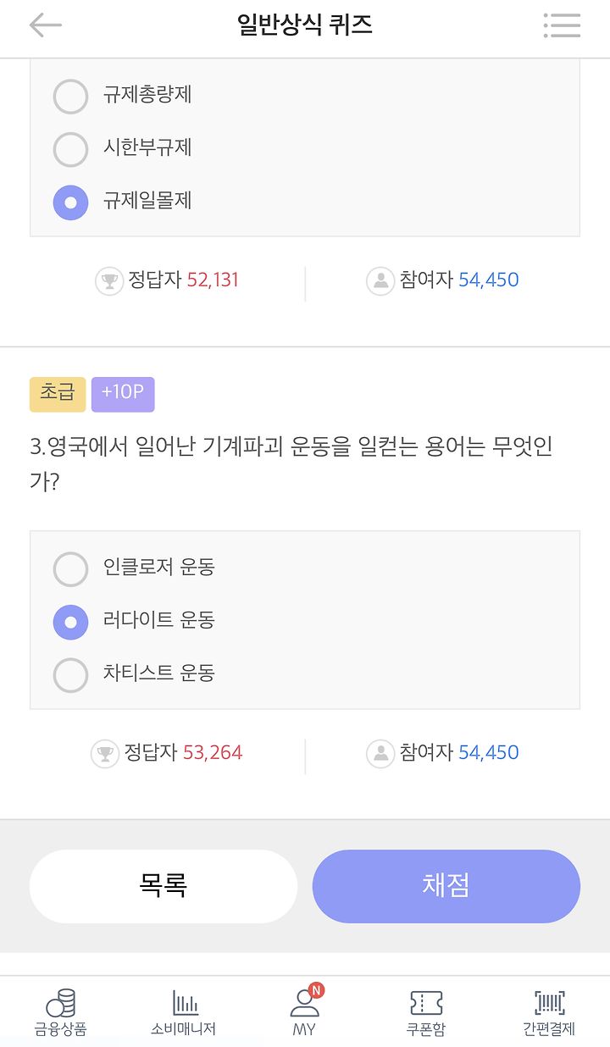Choose the 인클로저 운동 answer
The width and height of the screenshot is (610, 1047).
(71, 568)
